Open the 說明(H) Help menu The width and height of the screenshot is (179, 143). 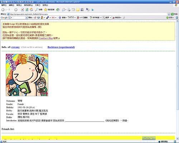[45, 5]
